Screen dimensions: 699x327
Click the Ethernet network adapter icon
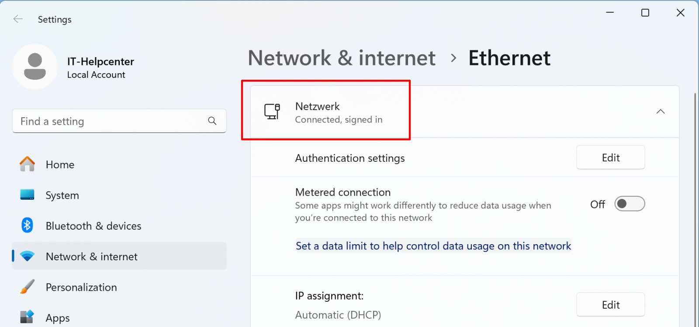272,112
